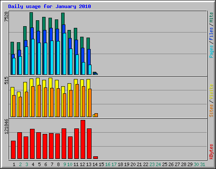Screen dimensions: 216x169
Task: Click day 19 on the x-axis
Action: (x=127, y=164)
